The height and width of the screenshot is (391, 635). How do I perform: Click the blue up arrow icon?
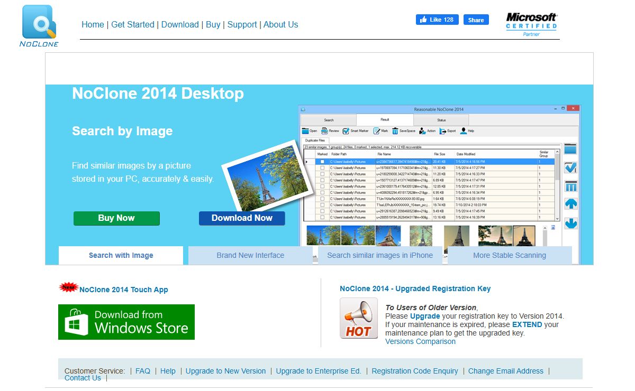(570, 204)
